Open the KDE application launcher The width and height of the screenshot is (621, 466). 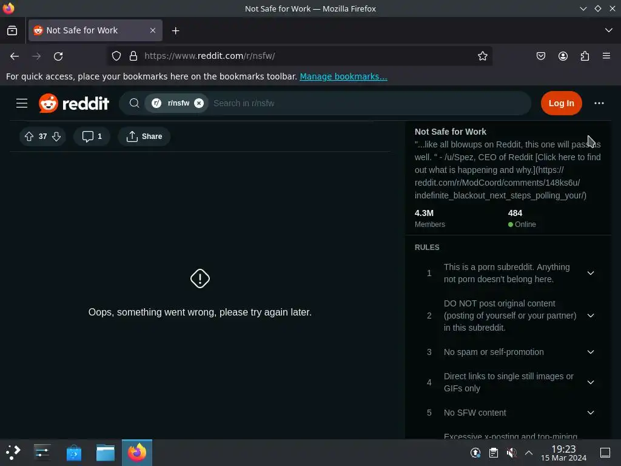coord(13,453)
